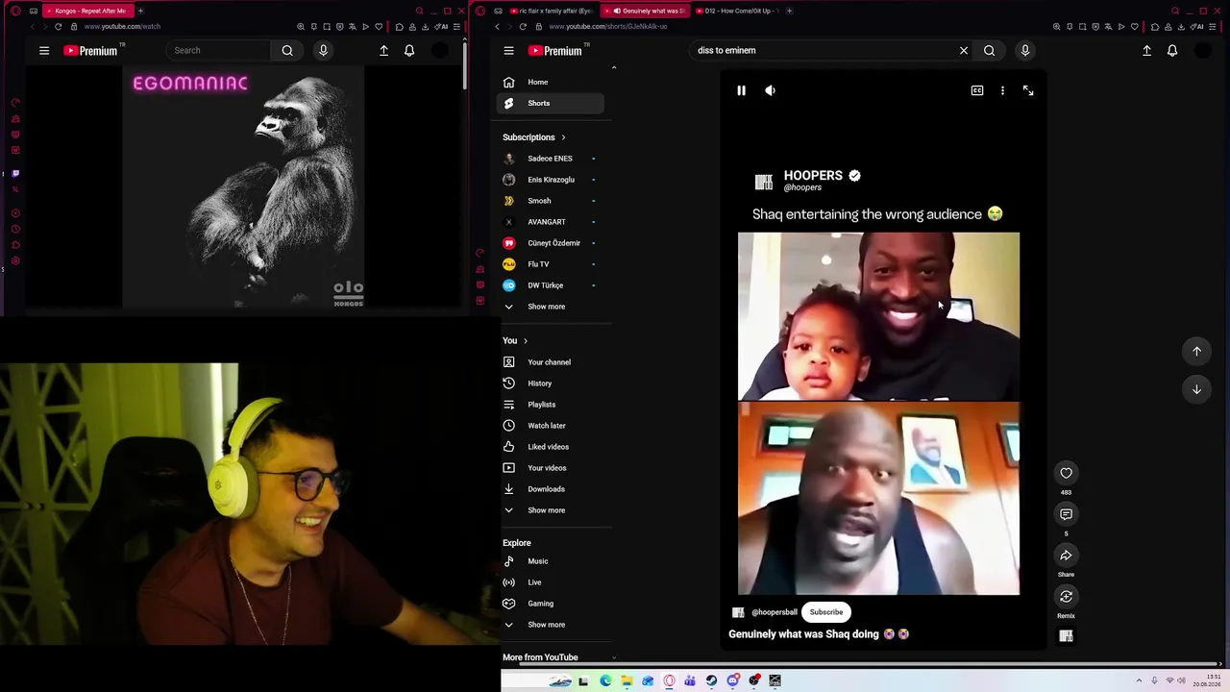This screenshot has height=692, width=1230.
Task: Open watch History in sidebar
Action: pyautogui.click(x=551, y=383)
